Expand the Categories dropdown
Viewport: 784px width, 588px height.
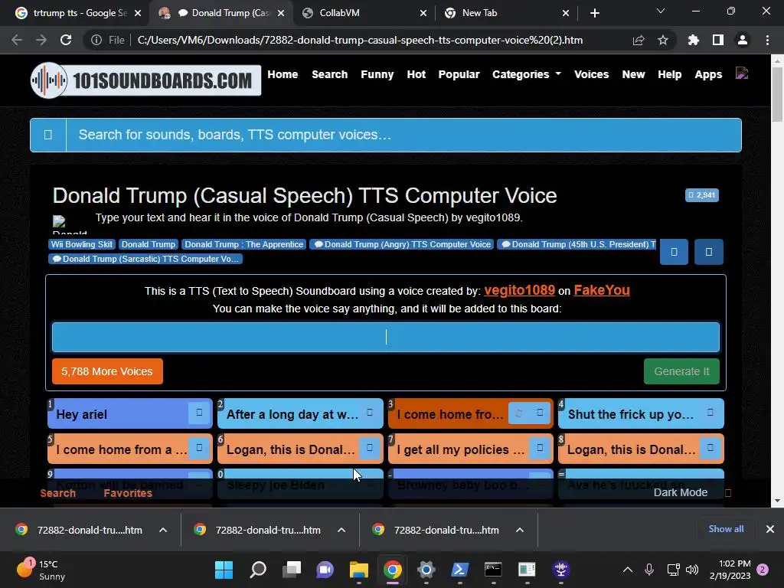pyautogui.click(x=527, y=74)
